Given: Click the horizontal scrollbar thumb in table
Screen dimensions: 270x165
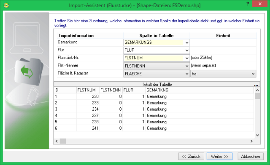Looking at the screenshot, I should pos(63,141).
